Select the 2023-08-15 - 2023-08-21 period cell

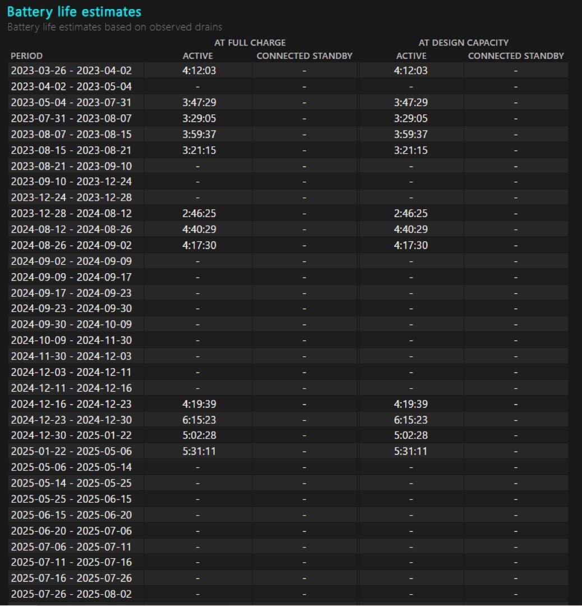pyautogui.click(x=71, y=150)
